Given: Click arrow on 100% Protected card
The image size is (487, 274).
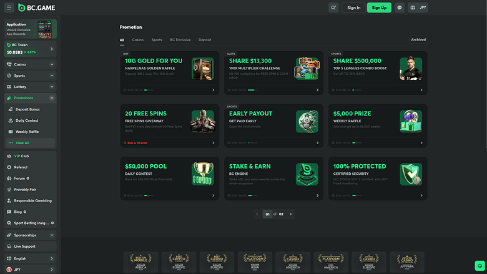Looking at the screenshot, I should click(421, 195).
